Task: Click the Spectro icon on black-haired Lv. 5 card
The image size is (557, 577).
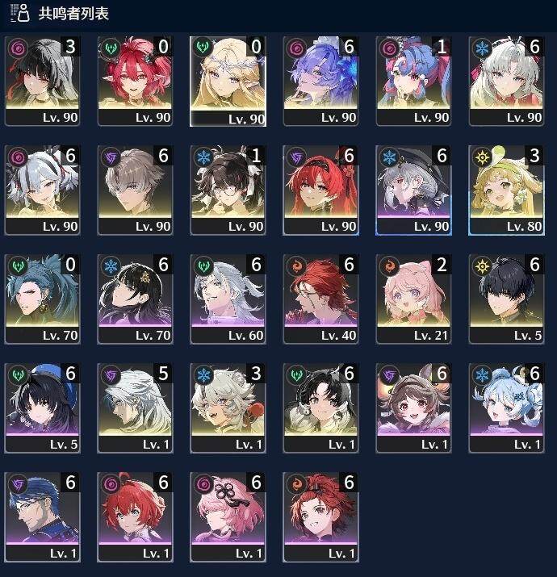Action: coord(482,266)
